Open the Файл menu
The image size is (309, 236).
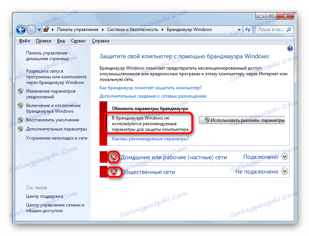(x=24, y=41)
